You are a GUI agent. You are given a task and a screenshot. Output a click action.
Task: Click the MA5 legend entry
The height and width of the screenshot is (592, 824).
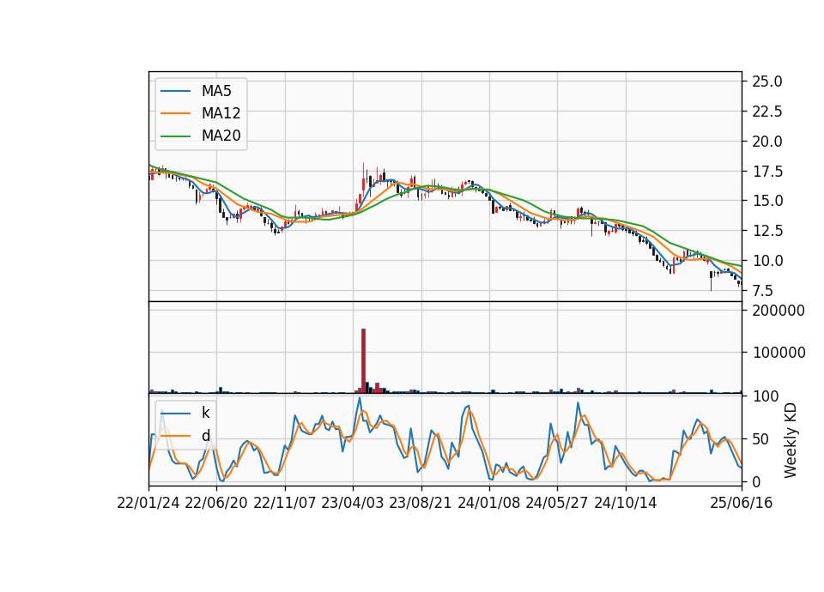click(x=196, y=91)
